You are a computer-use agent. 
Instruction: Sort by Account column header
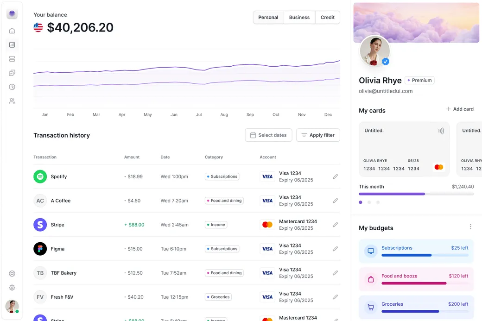pyautogui.click(x=268, y=157)
